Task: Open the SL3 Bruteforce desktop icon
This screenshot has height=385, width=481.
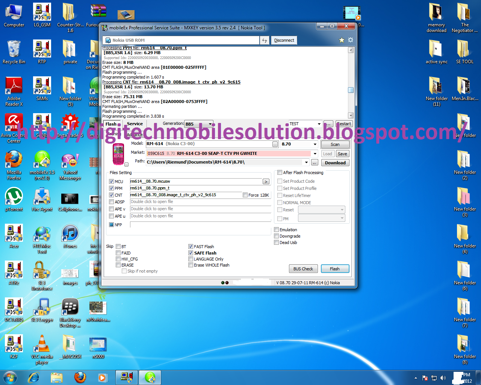Action: point(42,276)
